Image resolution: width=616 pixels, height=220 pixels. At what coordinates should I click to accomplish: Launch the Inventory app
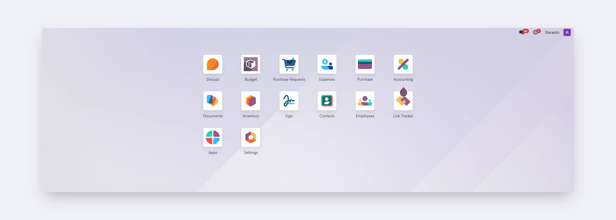click(x=250, y=101)
